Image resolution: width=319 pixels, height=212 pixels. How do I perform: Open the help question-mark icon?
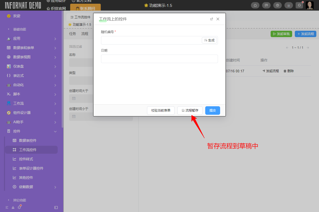278,5
